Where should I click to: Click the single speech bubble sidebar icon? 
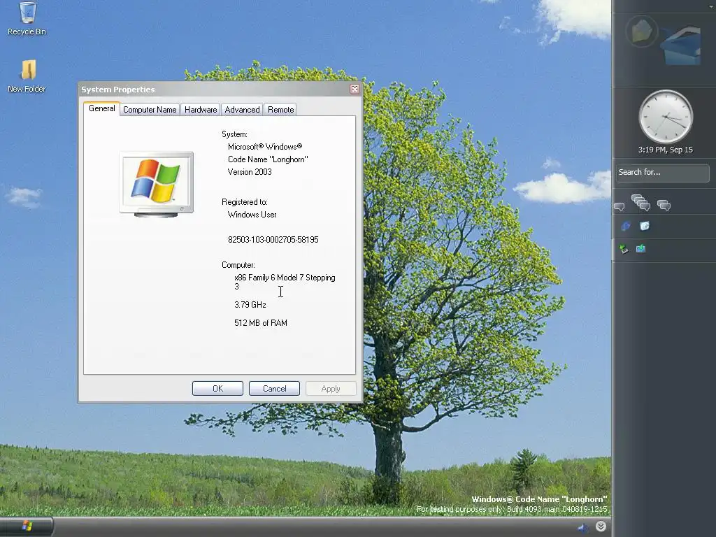point(619,207)
